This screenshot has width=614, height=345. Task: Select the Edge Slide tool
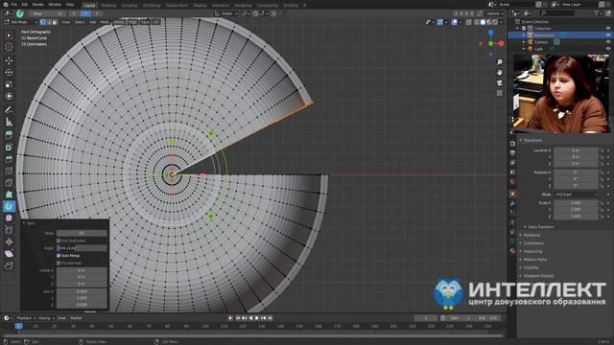click(x=9, y=230)
